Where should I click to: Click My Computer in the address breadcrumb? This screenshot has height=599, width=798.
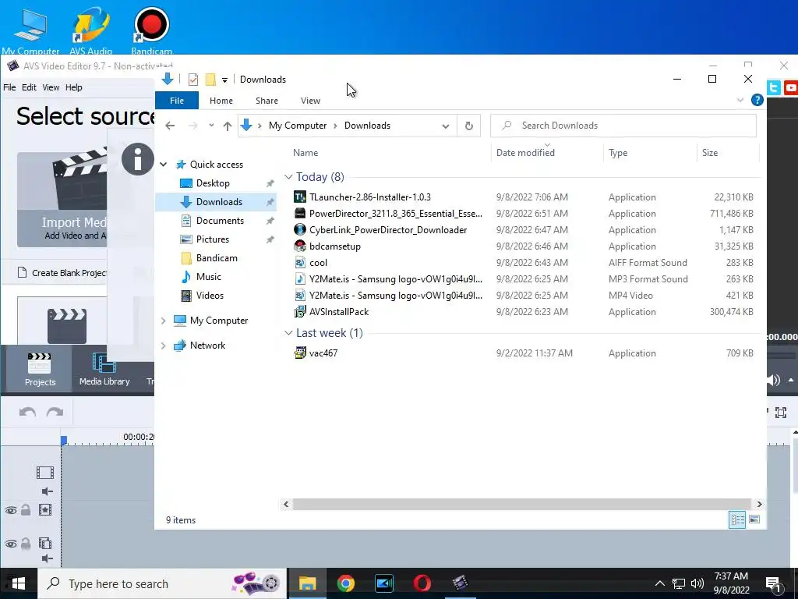tap(298, 126)
